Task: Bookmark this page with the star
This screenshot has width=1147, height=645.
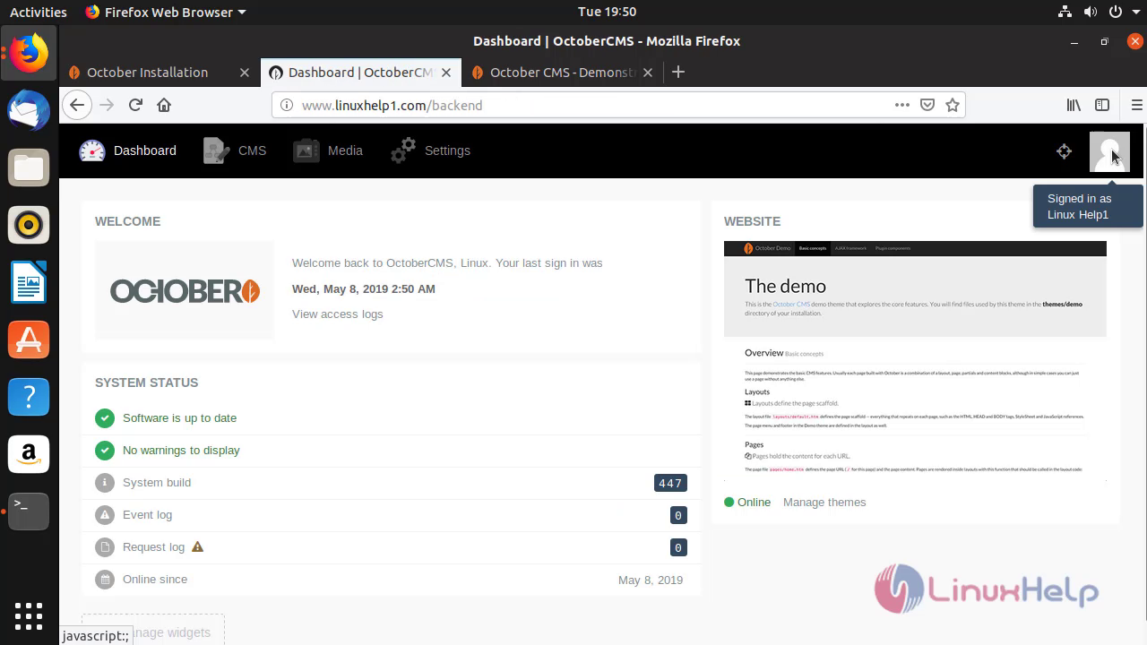Action: (x=953, y=105)
